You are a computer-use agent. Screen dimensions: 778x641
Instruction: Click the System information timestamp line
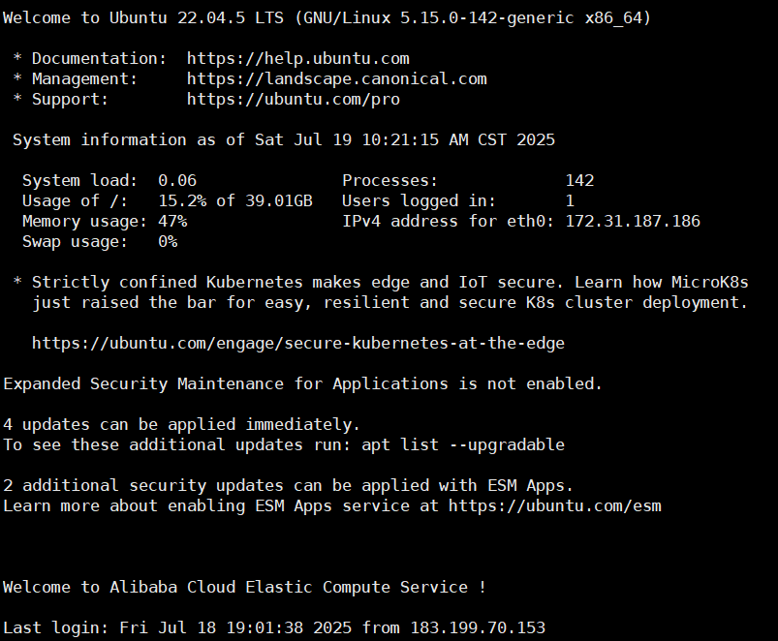[x=283, y=139]
